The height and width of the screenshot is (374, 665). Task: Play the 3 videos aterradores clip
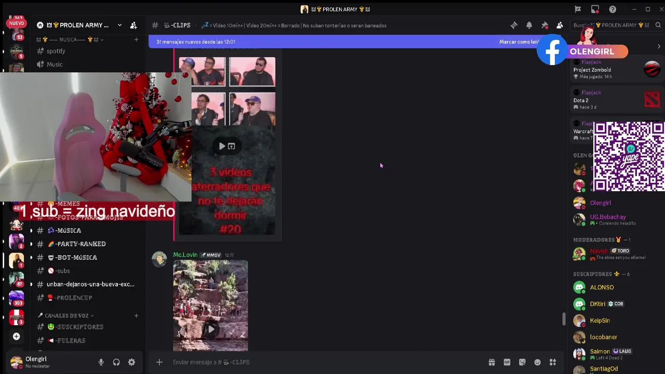pyautogui.click(x=222, y=146)
